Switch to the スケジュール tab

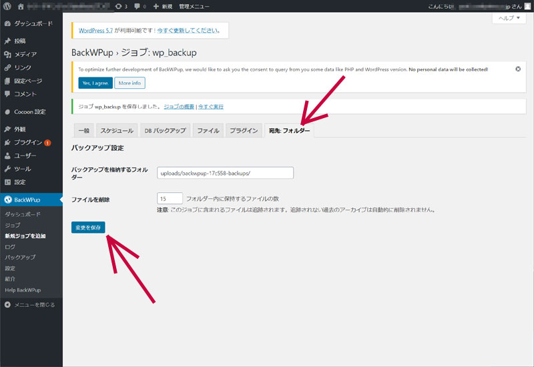(x=117, y=130)
